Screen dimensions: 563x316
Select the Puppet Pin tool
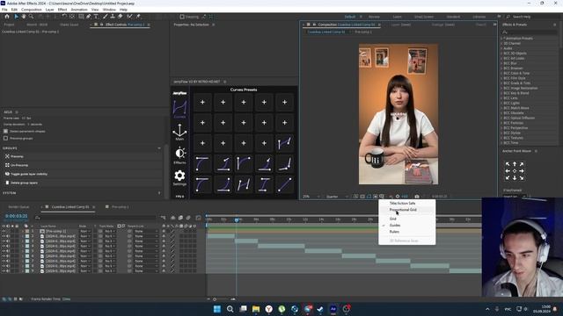(138, 17)
